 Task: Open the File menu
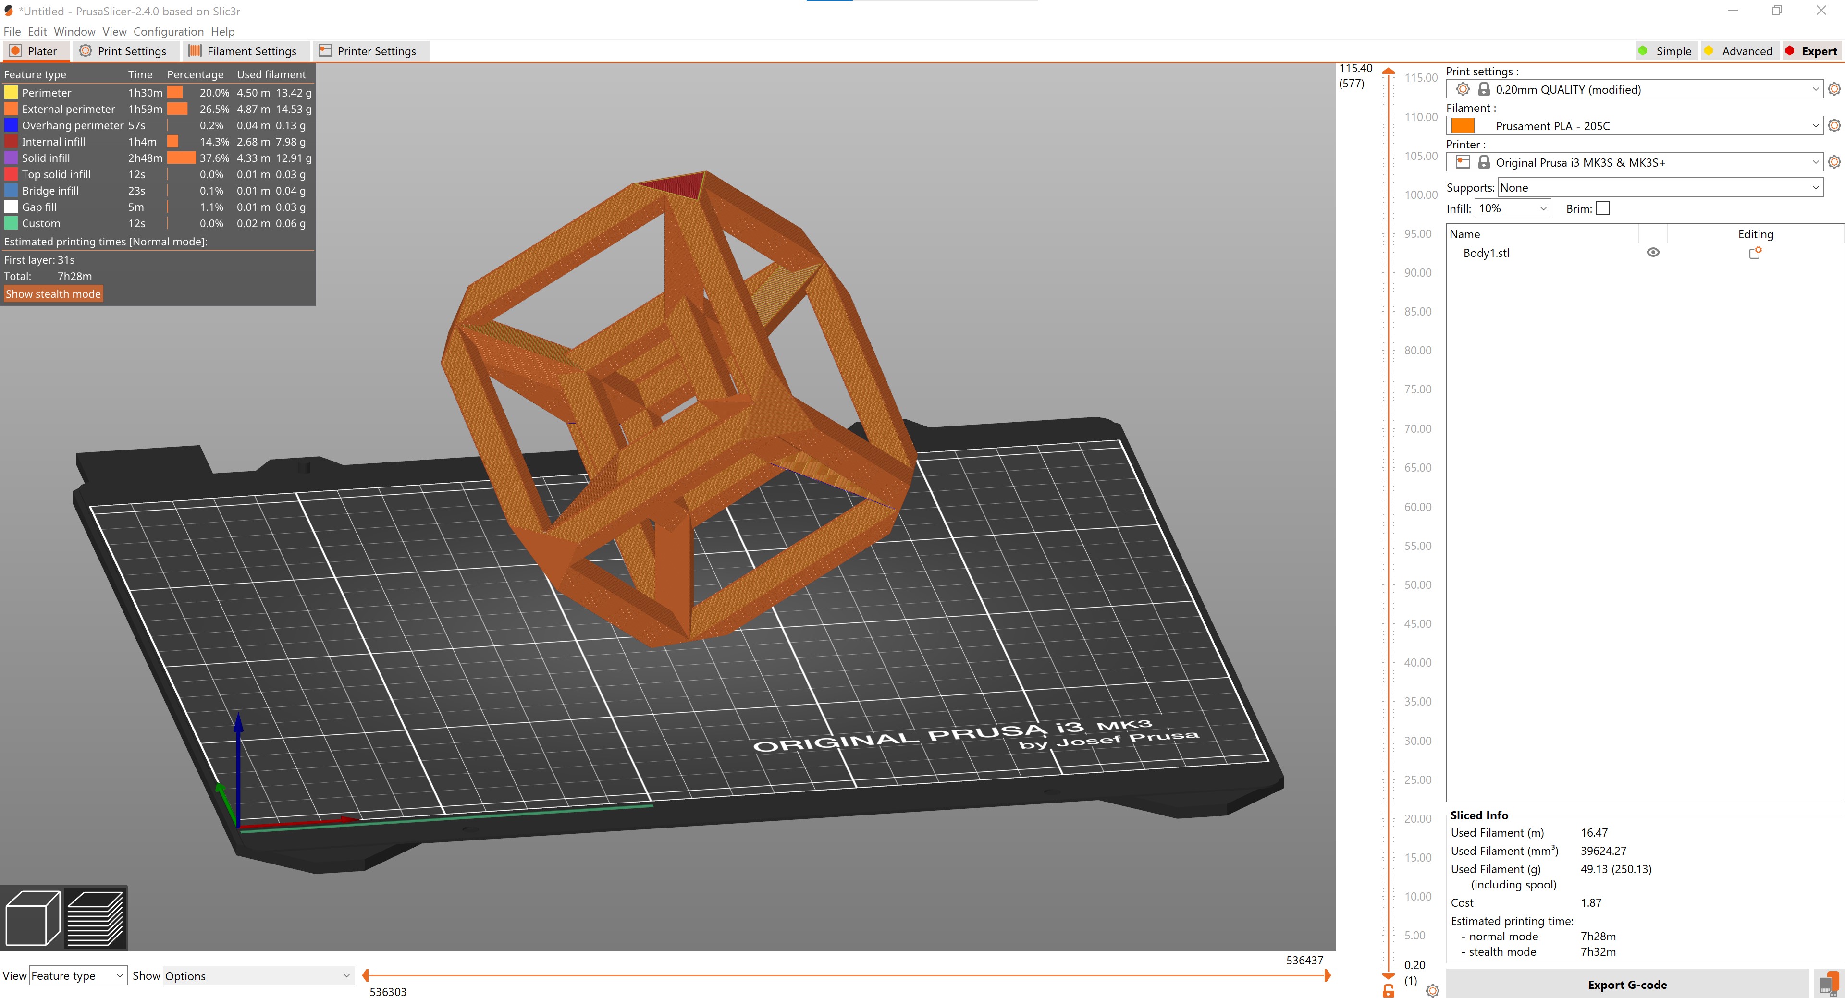pos(12,32)
